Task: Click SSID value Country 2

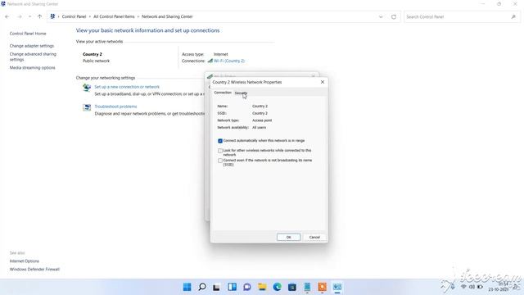Action: click(x=260, y=113)
